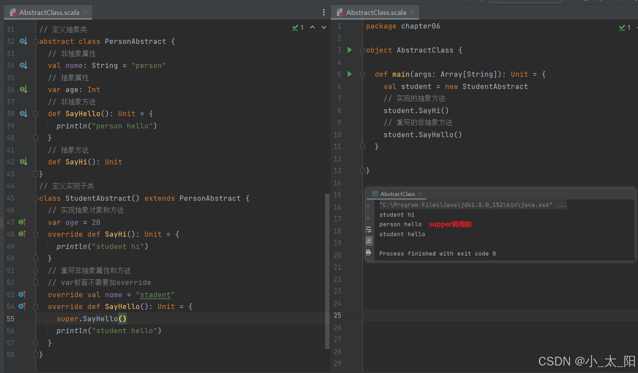Collapse SayHello override fold at line 54

tap(36, 307)
